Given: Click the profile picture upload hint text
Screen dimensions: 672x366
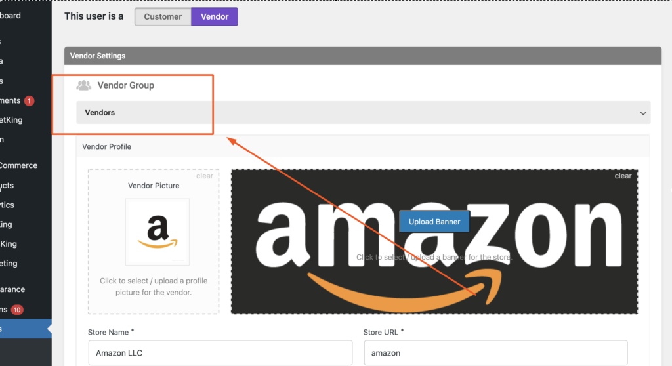Looking at the screenshot, I should pyautogui.click(x=154, y=286).
